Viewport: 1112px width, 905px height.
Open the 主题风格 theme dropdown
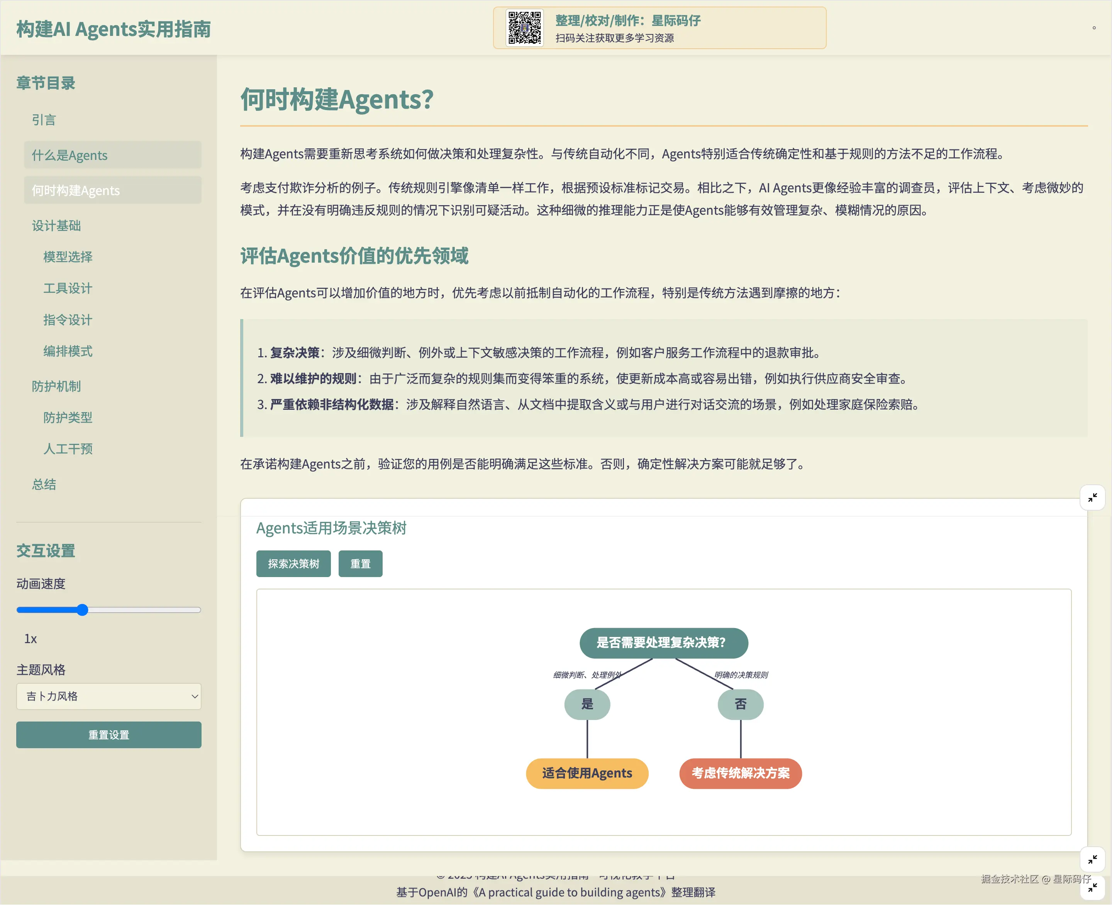click(108, 696)
